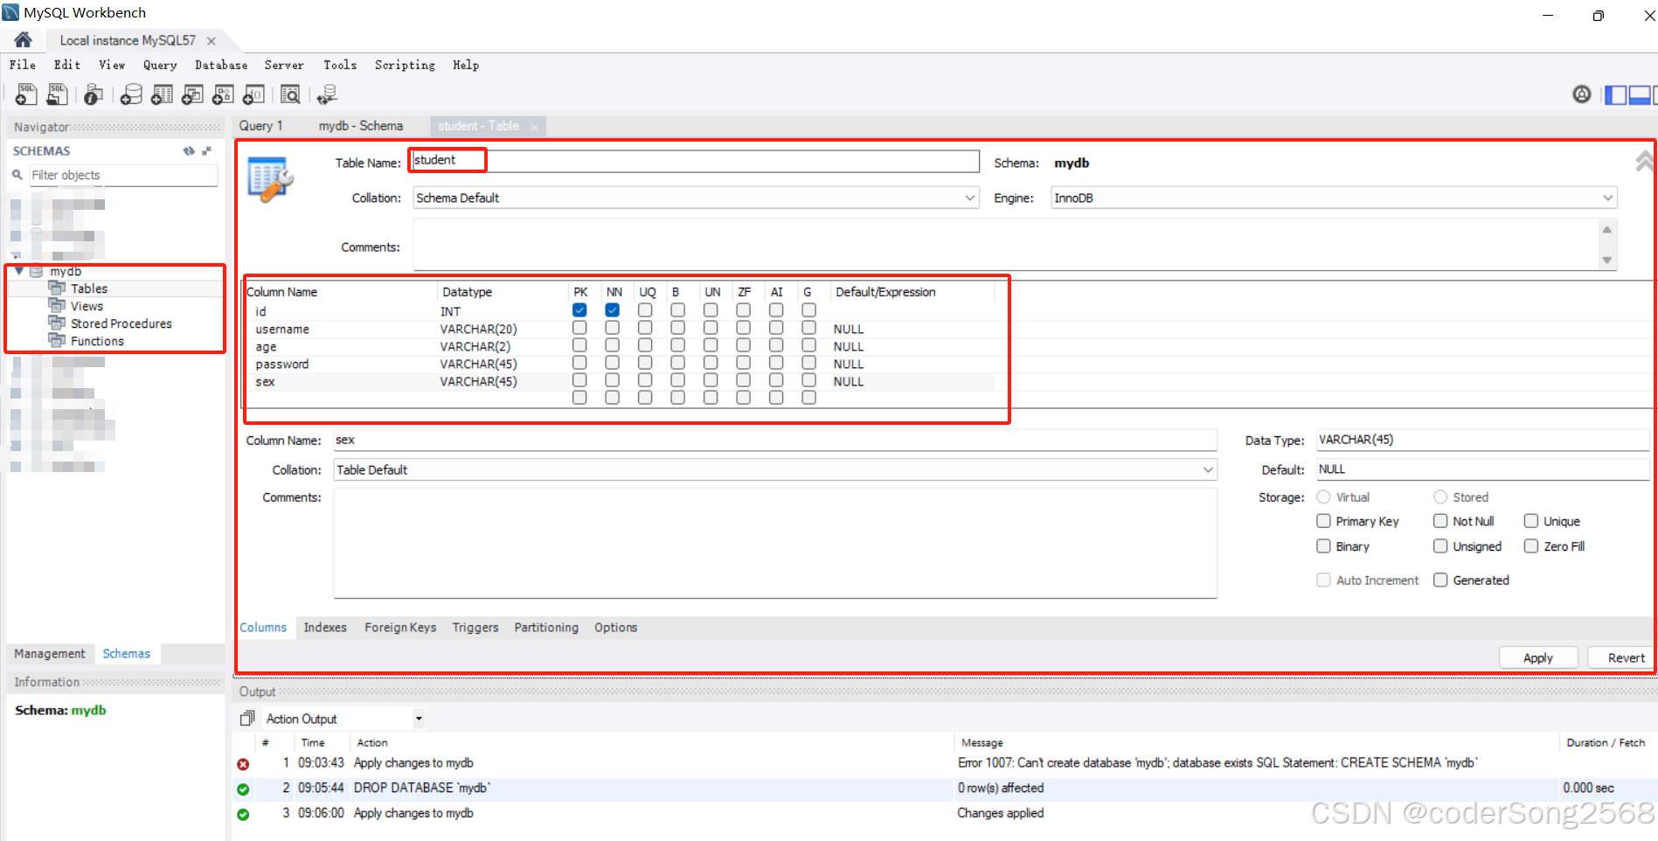Click the error icon on output row 1
The height and width of the screenshot is (841, 1658).
[x=243, y=764]
